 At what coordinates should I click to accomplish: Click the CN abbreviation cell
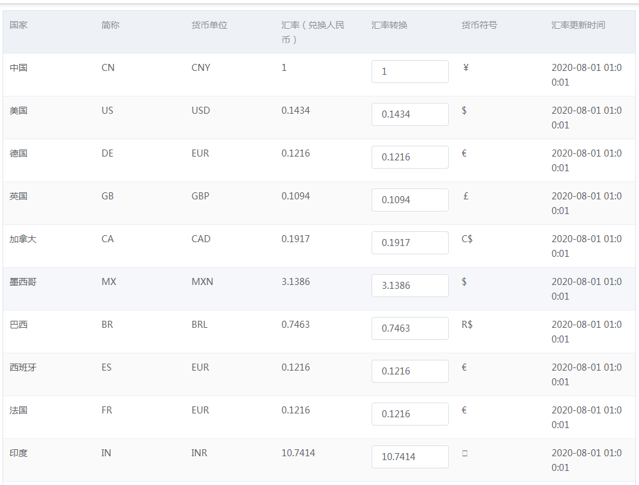(x=108, y=68)
